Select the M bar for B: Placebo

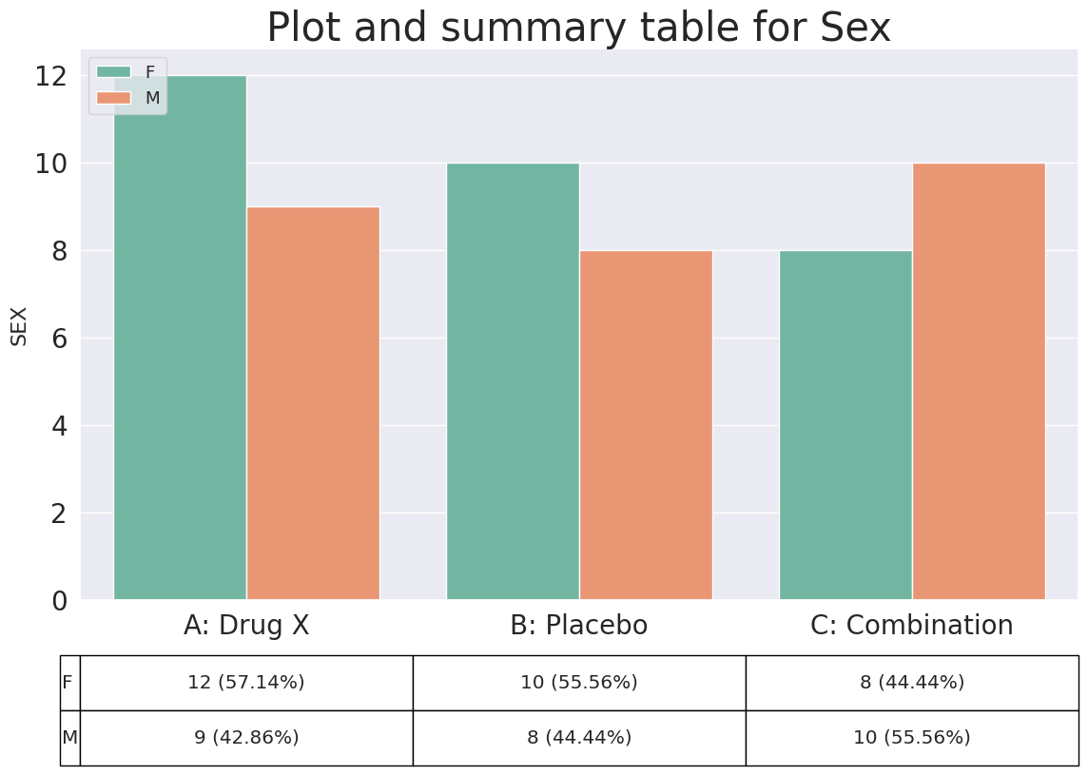(646, 425)
